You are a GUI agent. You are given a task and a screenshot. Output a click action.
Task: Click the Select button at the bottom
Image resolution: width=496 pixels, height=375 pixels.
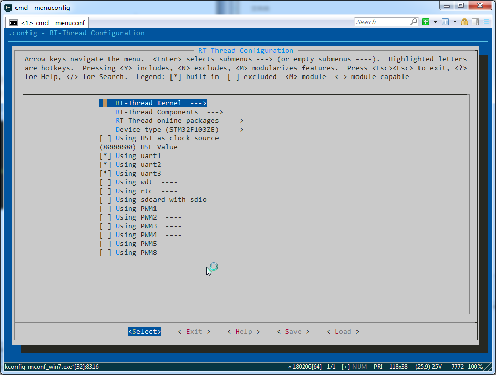pos(144,331)
